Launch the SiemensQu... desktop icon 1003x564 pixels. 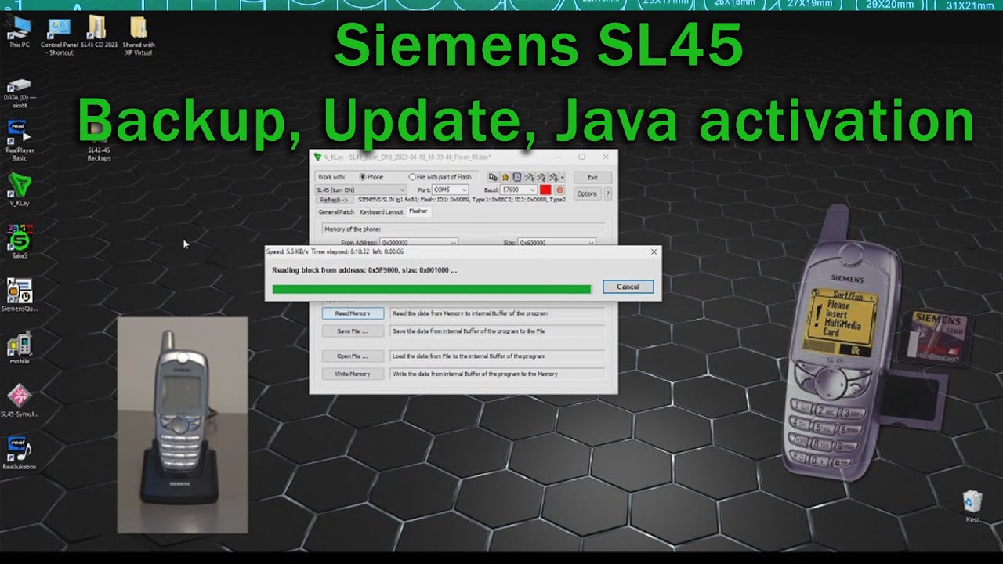[19, 295]
